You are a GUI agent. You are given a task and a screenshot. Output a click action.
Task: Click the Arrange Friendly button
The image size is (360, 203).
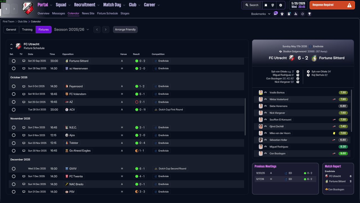click(x=125, y=30)
